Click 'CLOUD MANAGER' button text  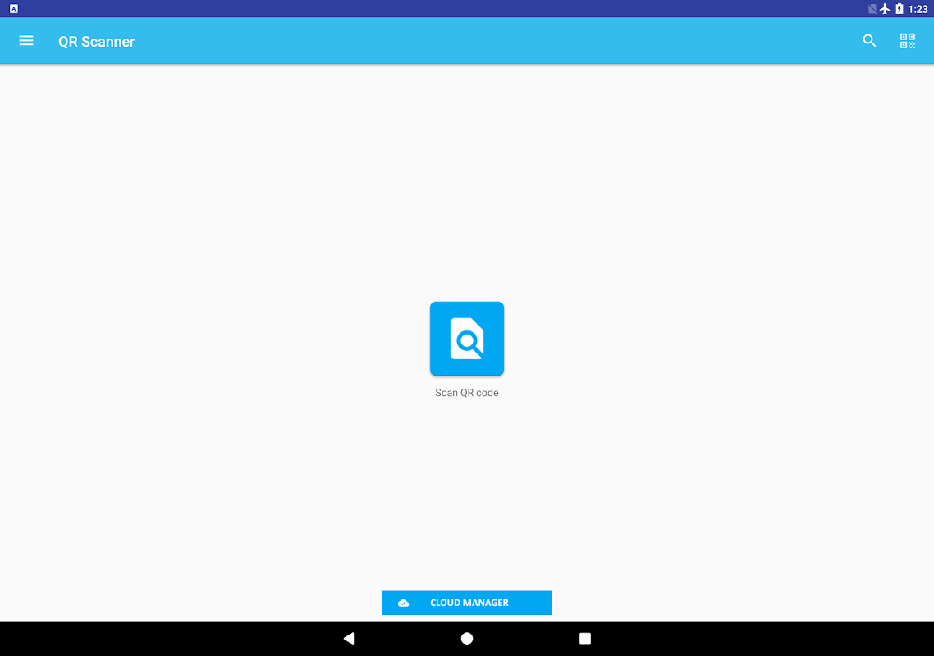469,603
